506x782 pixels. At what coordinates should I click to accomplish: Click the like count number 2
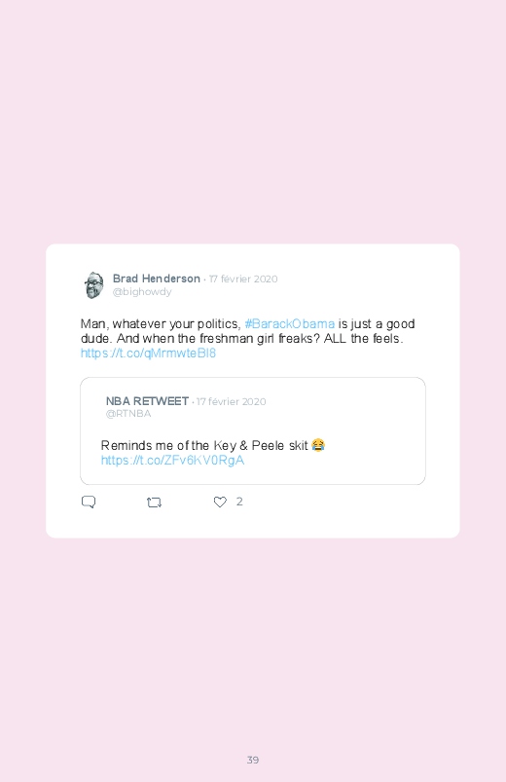coord(239,502)
